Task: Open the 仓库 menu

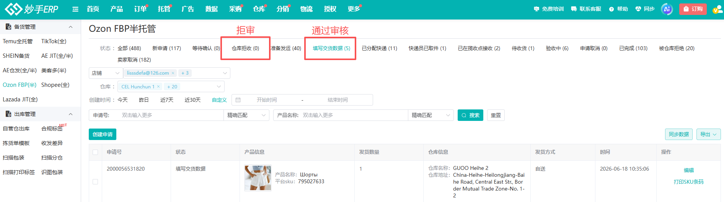Action: click(259, 9)
